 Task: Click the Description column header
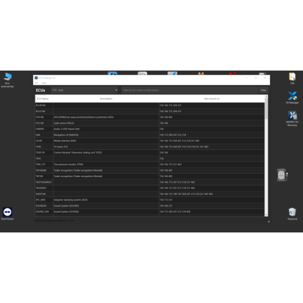tap(106, 98)
